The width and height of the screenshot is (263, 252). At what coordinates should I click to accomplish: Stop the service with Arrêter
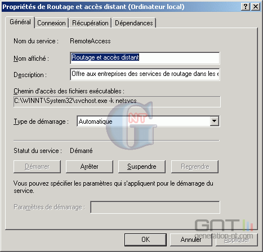(90, 166)
